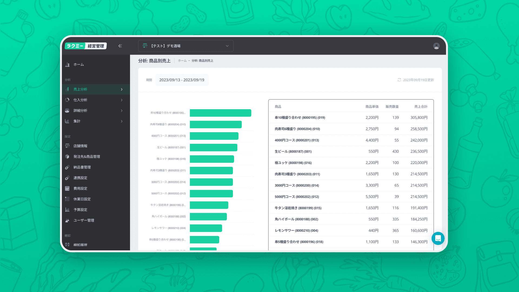This screenshot has height=292, width=519.
Task: Expand the 仕入分析 submenu chevron
Action: (122, 100)
